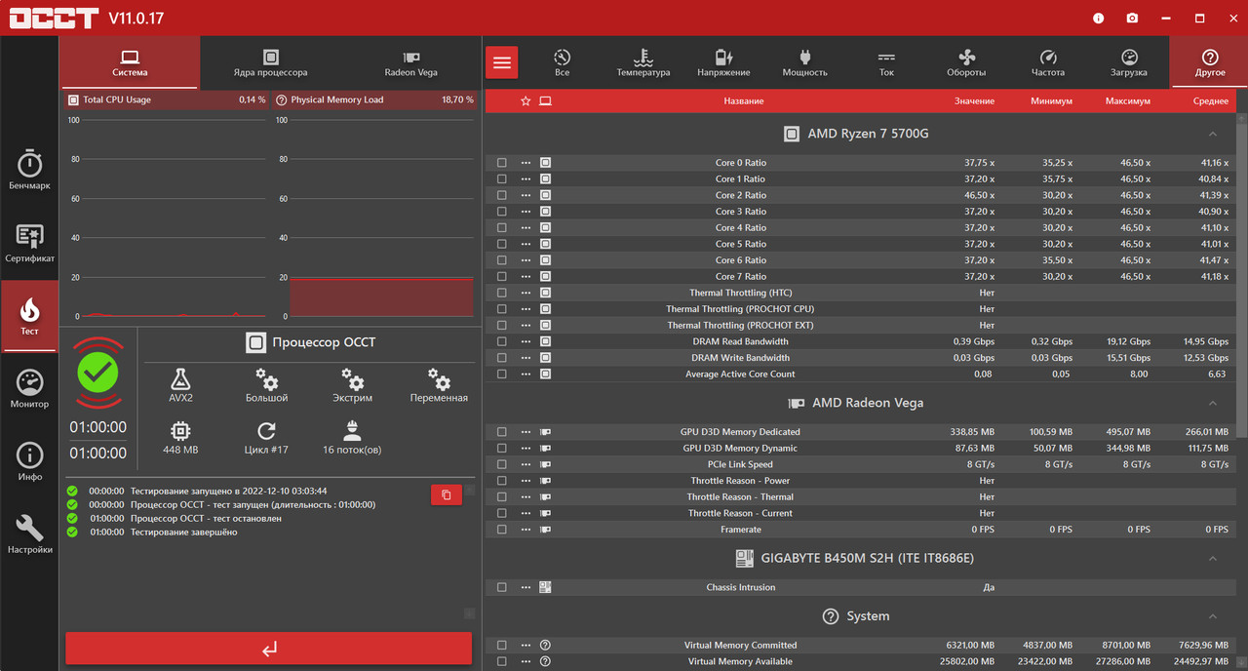Click log scroll down arrow
This screenshot has width=1248, height=671.
click(x=470, y=612)
